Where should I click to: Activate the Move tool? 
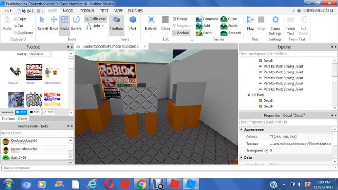(54, 23)
